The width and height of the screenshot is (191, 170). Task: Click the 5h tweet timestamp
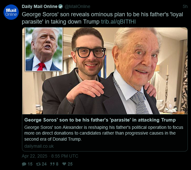pos(185,6)
